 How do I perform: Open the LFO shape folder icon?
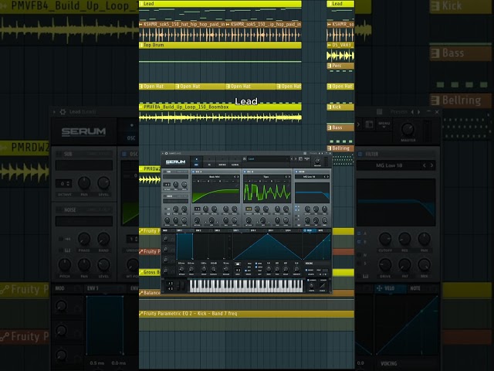pyautogui.click(x=238, y=264)
